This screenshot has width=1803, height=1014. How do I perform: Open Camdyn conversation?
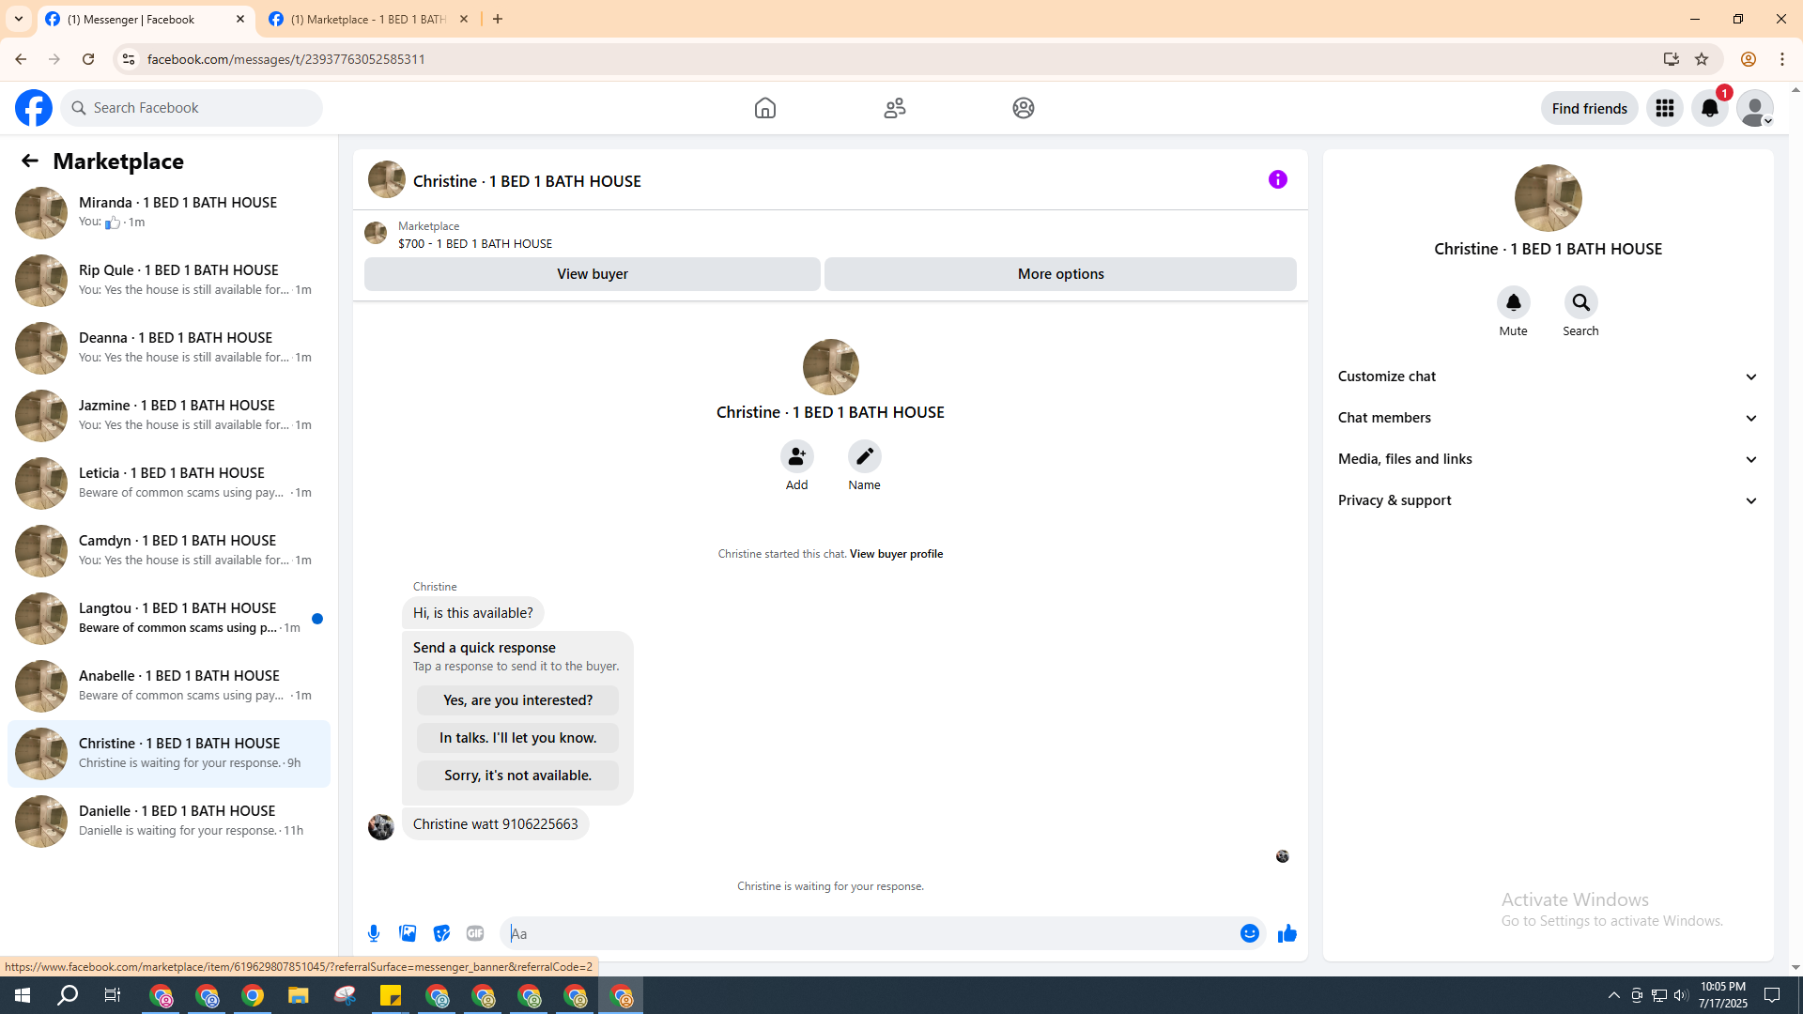pyautogui.click(x=169, y=551)
